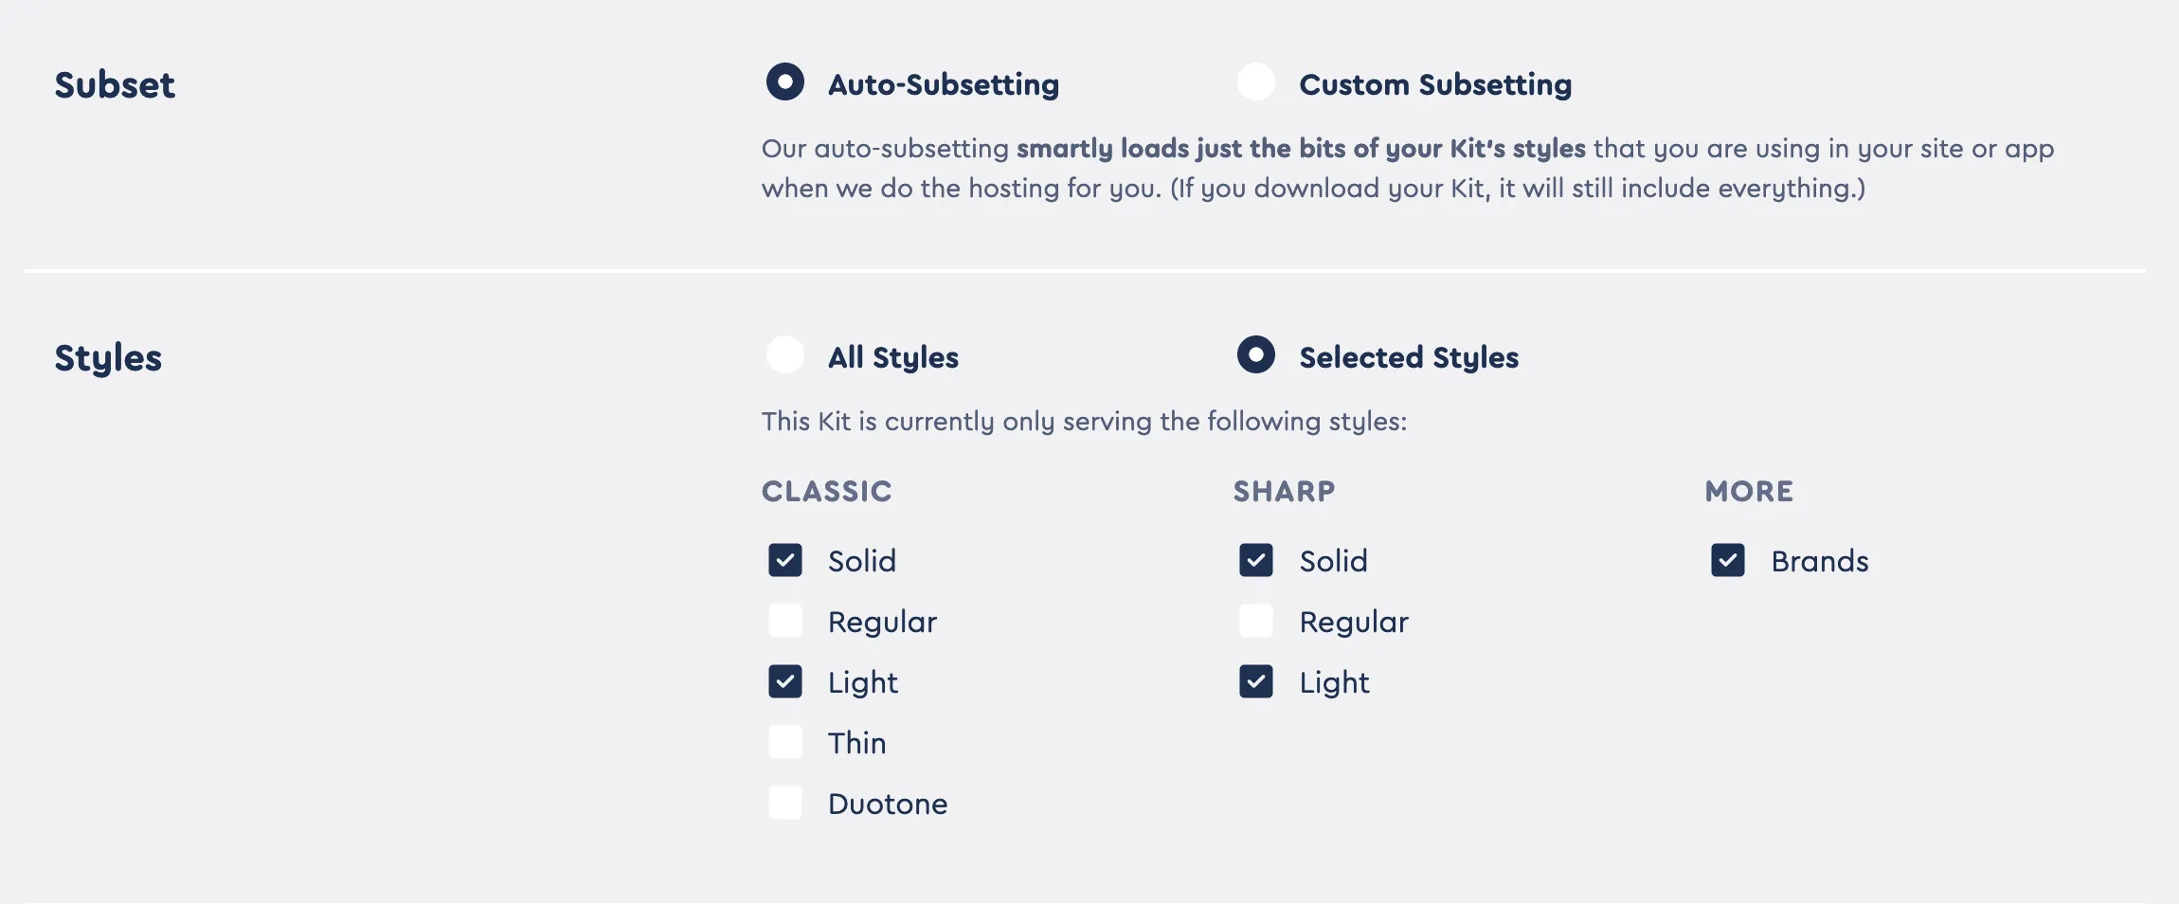
Task: Click the Subset section heading
Action: tap(115, 84)
